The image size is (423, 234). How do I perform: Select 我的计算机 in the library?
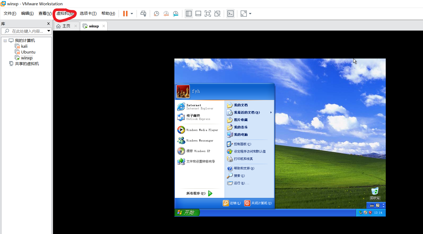(x=25, y=41)
